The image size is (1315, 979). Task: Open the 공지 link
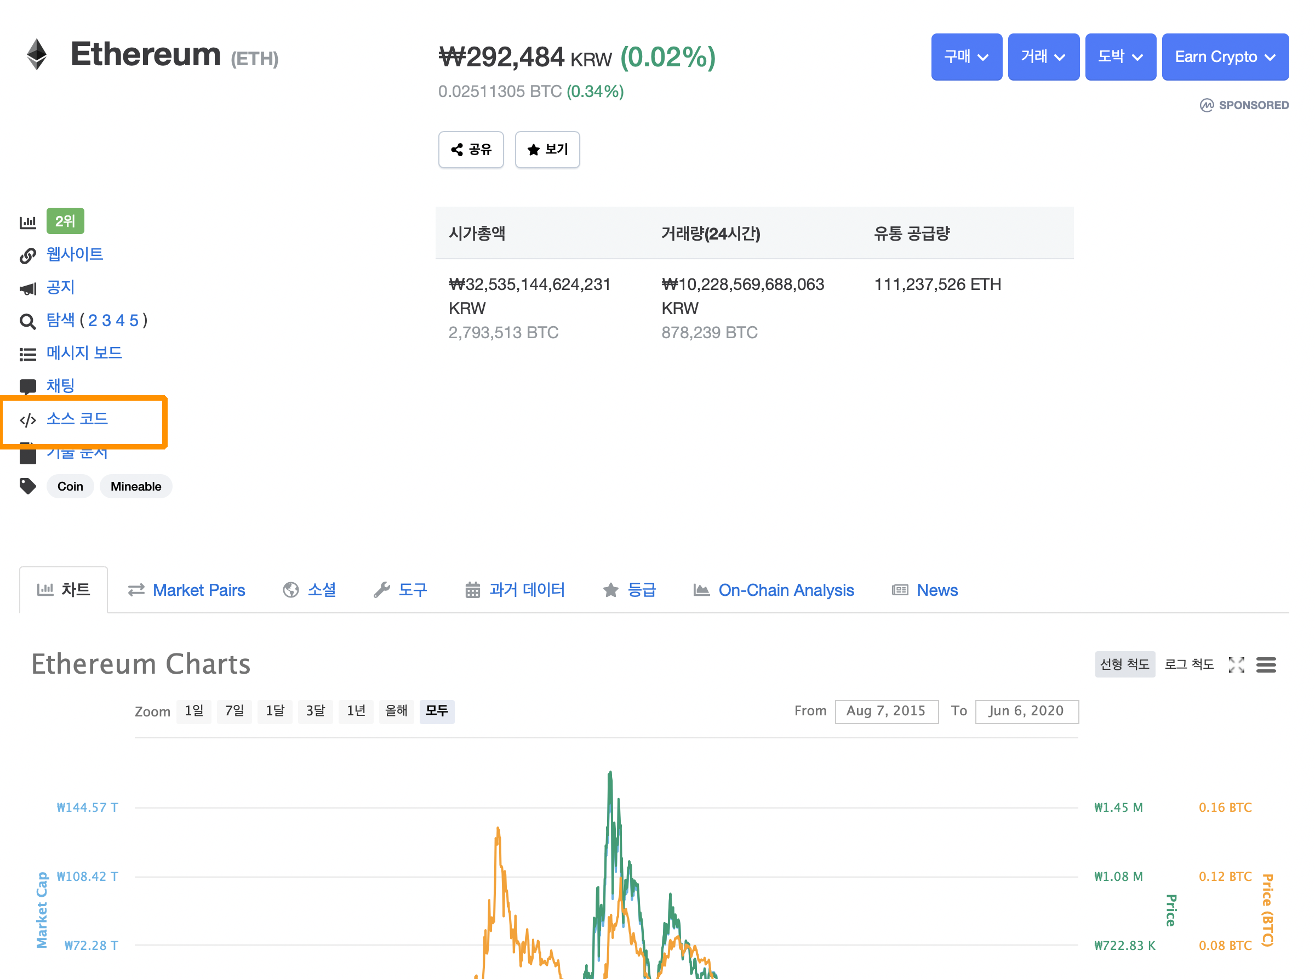point(60,287)
